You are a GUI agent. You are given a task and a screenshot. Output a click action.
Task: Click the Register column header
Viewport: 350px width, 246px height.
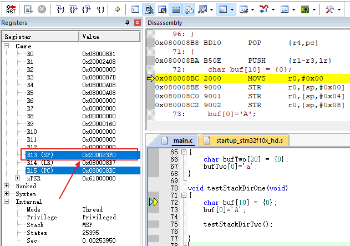pyautogui.click(x=40, y=37)
